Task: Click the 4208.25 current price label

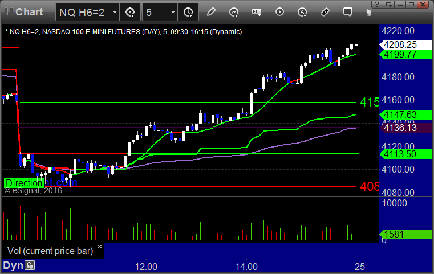Action: [x=405, y=44]
